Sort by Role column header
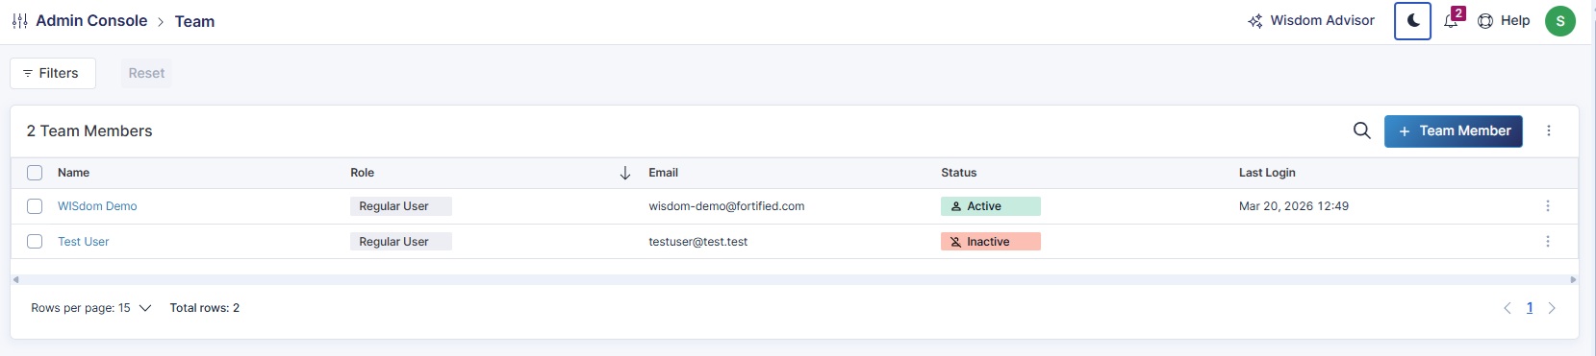The width and height of the screenshot is (1596, 356). tap(362, 173)
